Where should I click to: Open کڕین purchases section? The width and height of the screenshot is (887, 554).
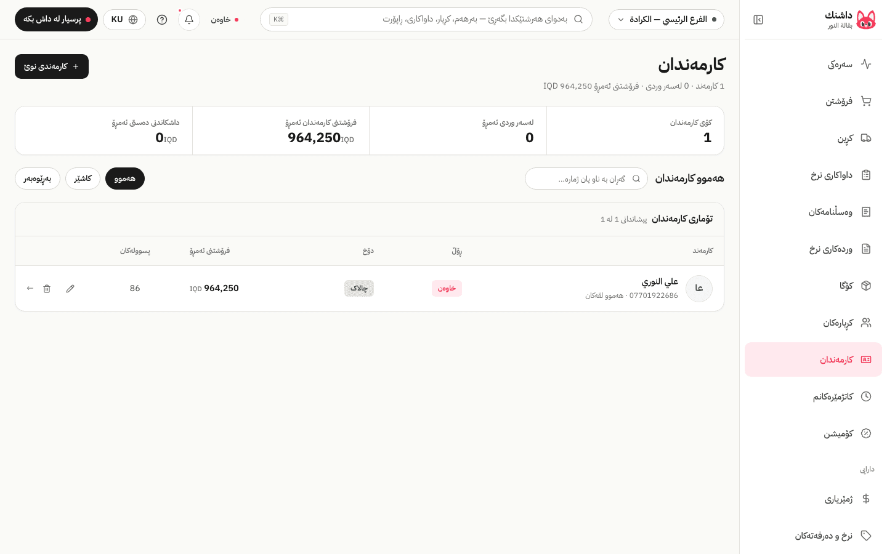point(813,138)
